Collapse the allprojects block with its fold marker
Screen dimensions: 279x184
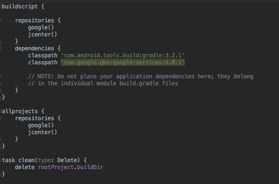(1, 111)
